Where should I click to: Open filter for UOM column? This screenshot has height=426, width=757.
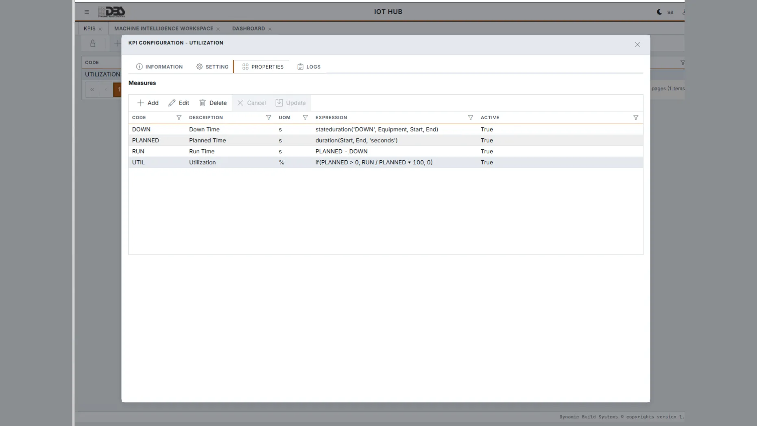(x=305, y=118)
